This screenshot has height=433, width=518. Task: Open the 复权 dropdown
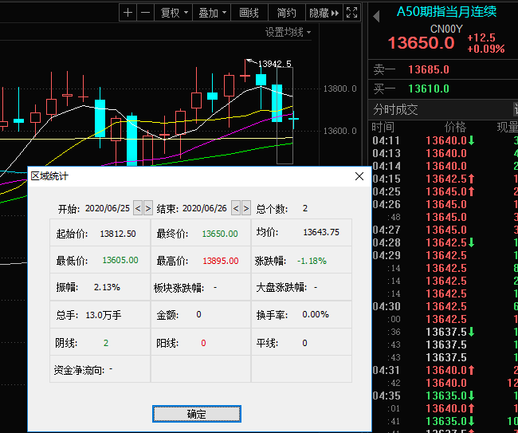click(x=174, y=13)
